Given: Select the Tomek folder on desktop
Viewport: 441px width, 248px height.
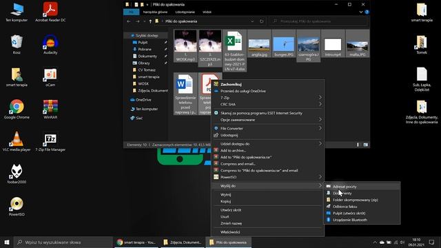Looking at the screenshot, I should click(422, 44).
